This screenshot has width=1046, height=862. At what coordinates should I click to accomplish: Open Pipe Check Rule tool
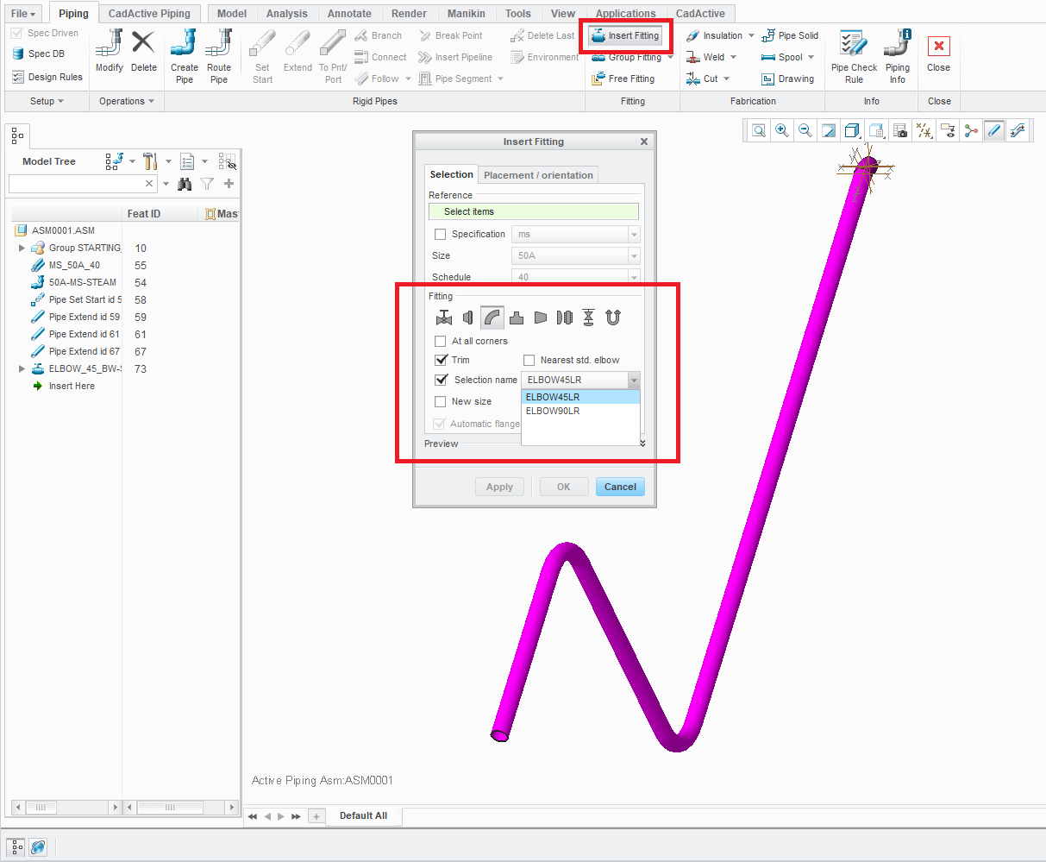[854, 55]
